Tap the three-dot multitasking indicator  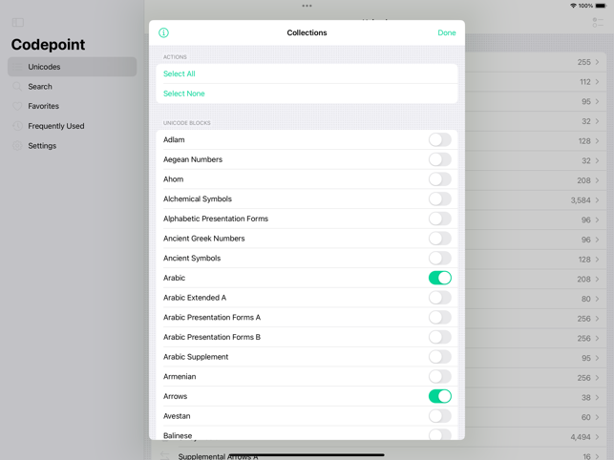pos(307,6)
